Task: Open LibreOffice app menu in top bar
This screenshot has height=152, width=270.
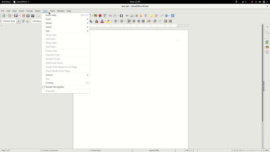Action: click(22, 2)
